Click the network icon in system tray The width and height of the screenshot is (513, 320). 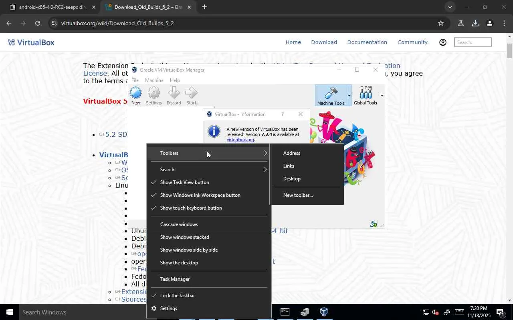click(426, 312)
